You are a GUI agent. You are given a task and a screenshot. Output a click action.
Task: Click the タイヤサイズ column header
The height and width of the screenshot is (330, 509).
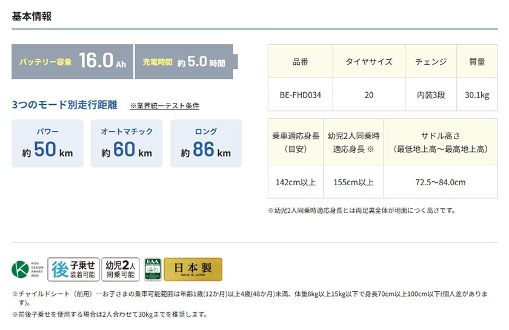pyautogui.click(x=369, y=61)
